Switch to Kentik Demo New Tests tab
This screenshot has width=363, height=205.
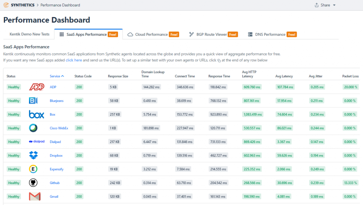pyautogui.click(x=29, y=34)
